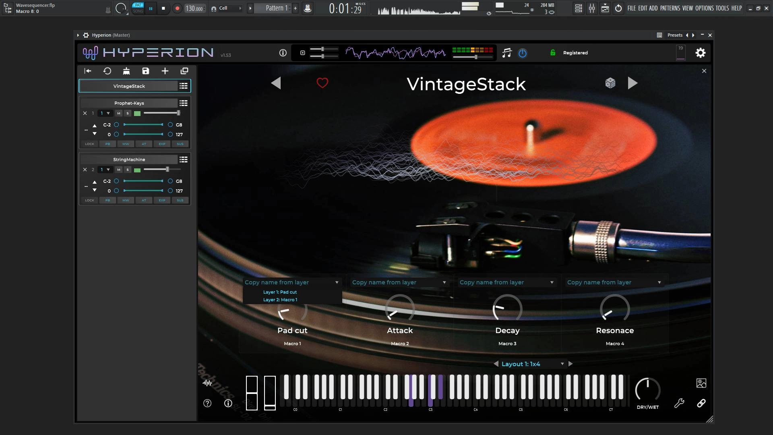Open FL Studio PATTERNS menu
Viewport: 773px width, 435px height.
pos(670,8)
